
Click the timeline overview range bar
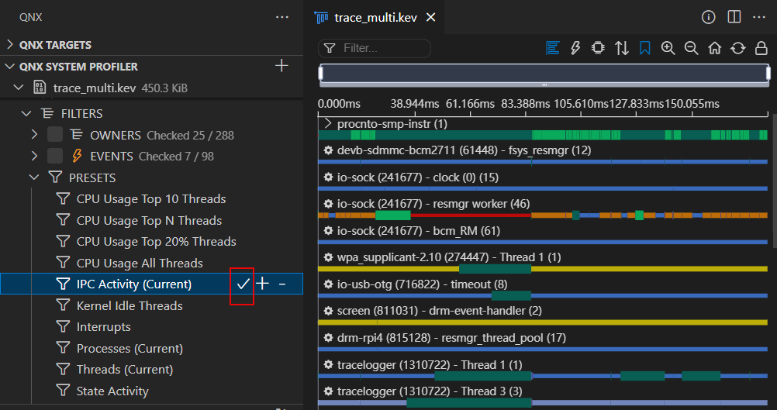coord(544,74)
